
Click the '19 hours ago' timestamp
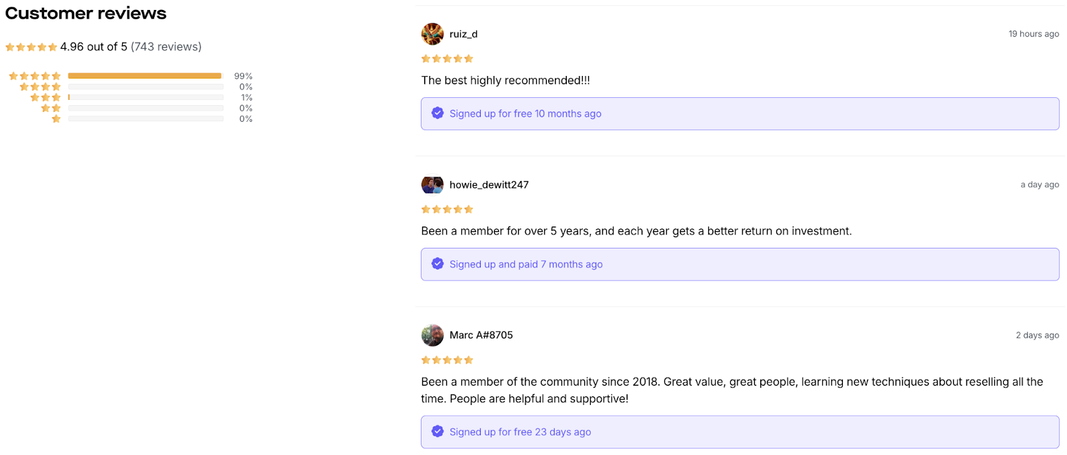(x=1034, y=33)
